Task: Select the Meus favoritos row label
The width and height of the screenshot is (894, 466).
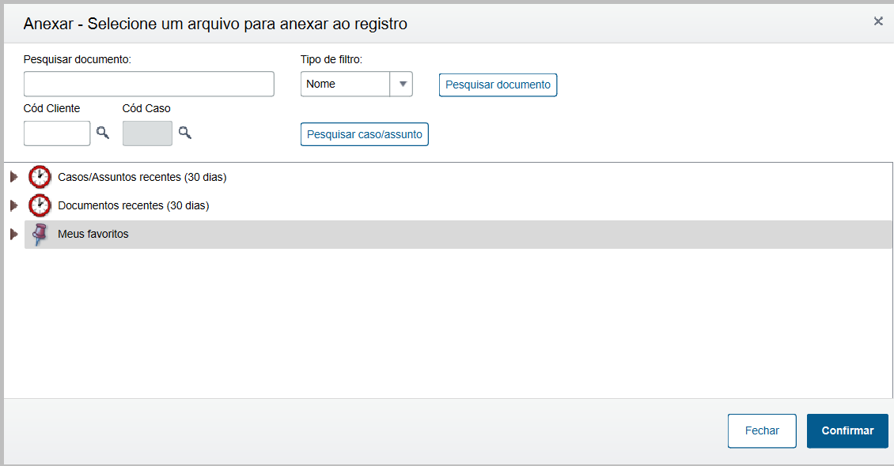Action: point(93,234)
